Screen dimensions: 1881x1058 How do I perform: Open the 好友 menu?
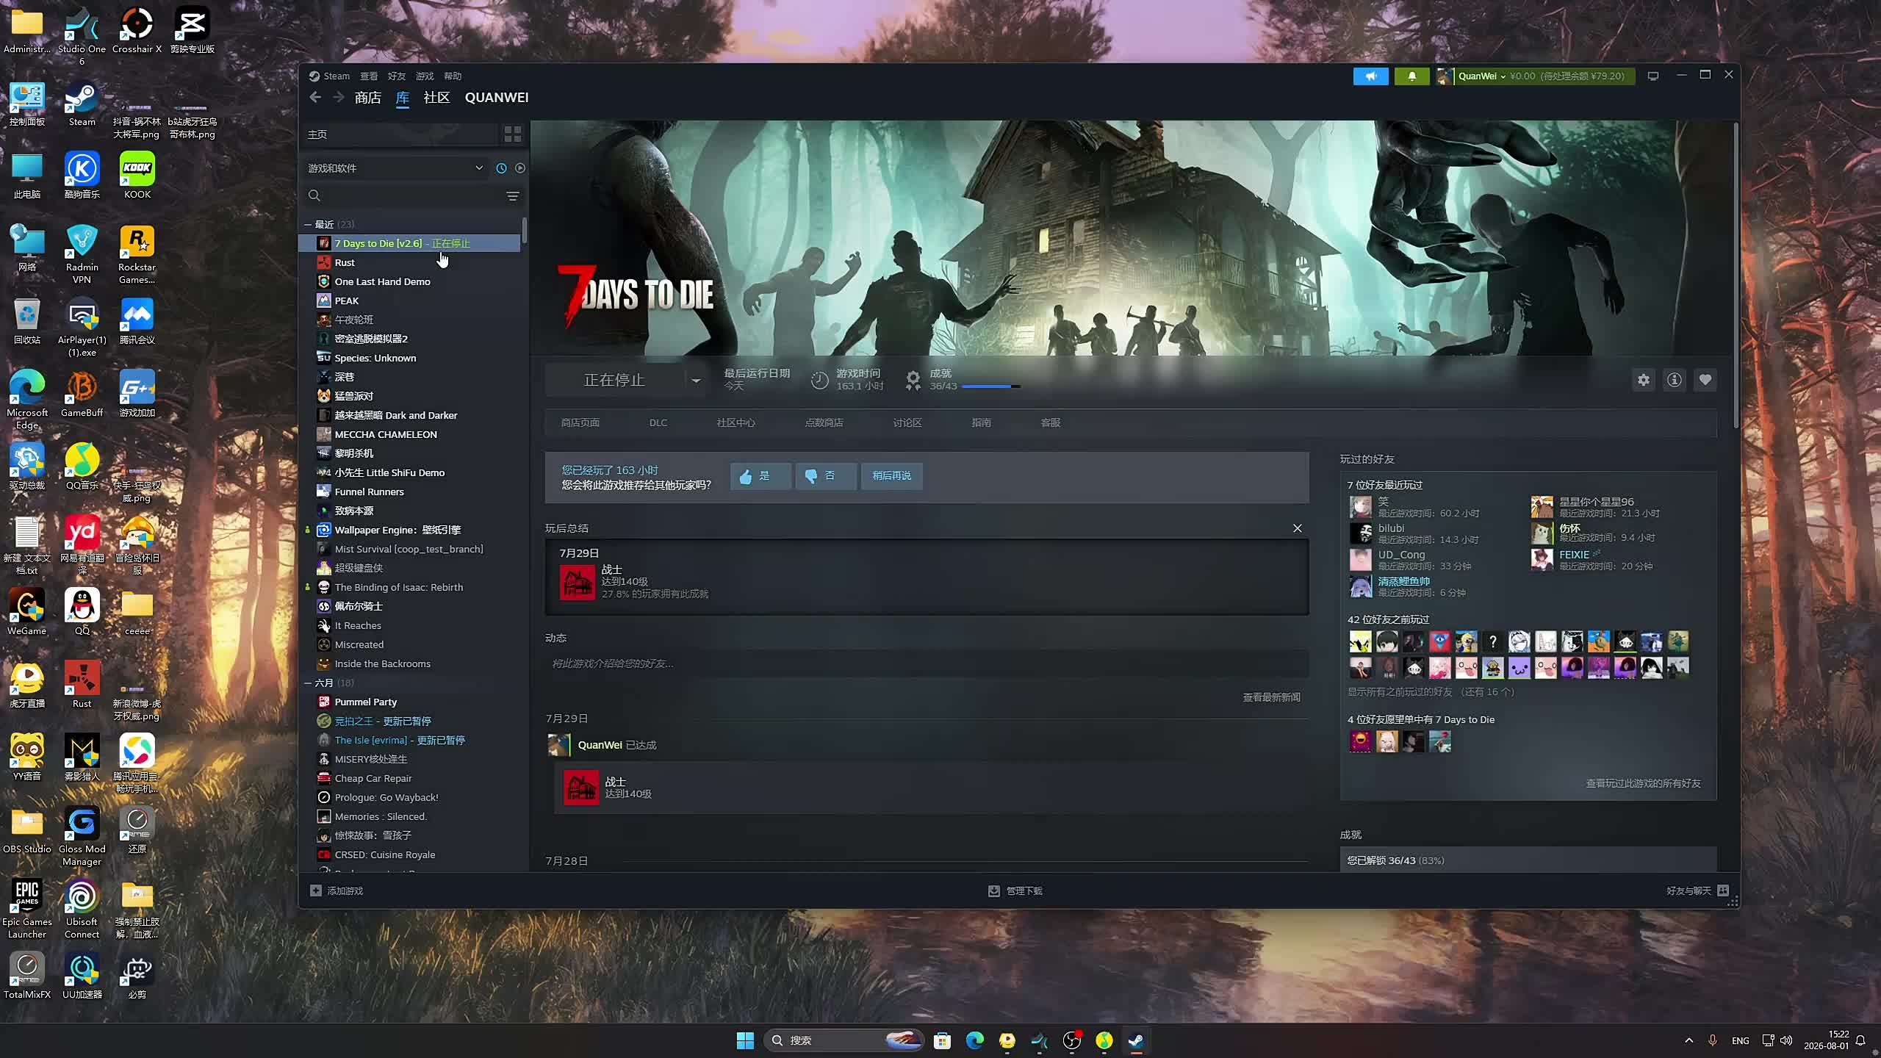click(x=397, y=76)
